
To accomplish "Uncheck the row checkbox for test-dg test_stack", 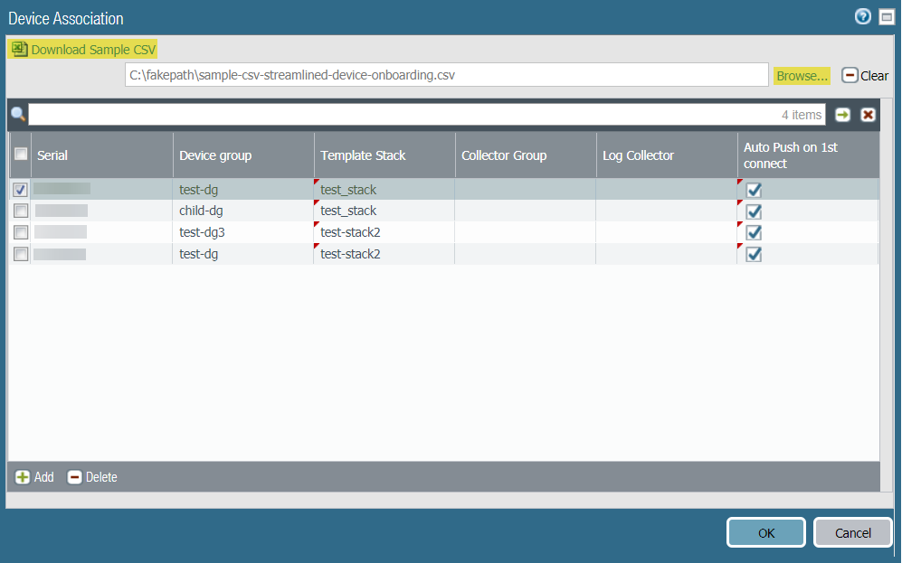I will click(x=20, y=189).
